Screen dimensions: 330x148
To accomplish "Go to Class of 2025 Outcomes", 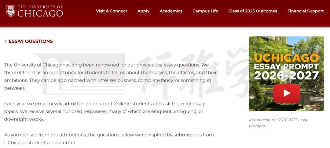I will tap(253, 11).
